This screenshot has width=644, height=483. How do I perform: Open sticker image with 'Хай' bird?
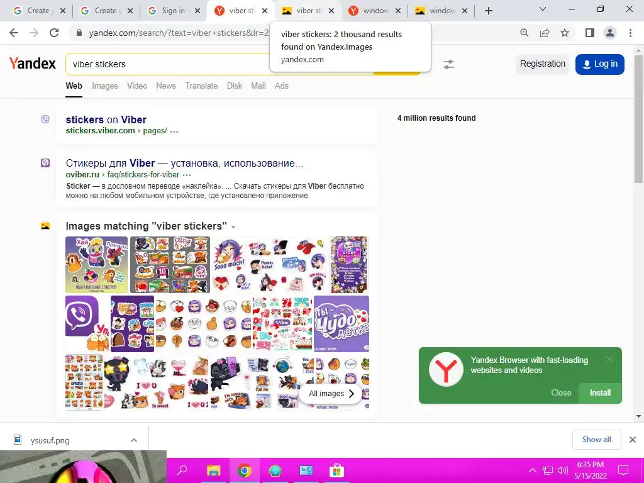96,265
